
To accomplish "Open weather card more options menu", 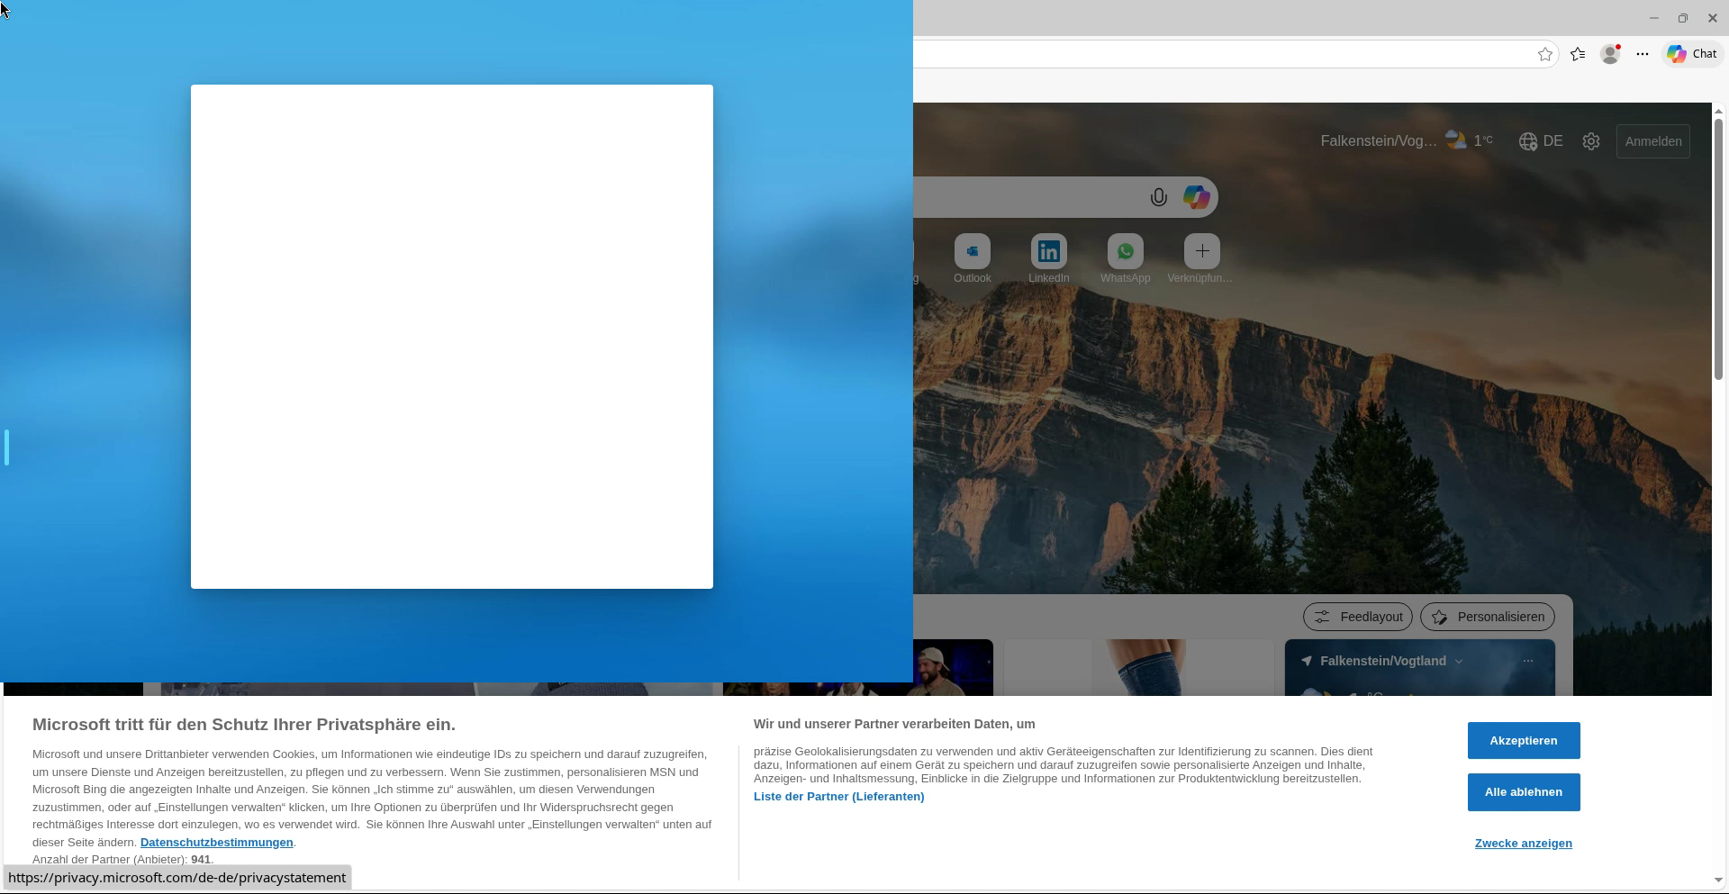I will pyautogui.click(x=1527, y=662).
